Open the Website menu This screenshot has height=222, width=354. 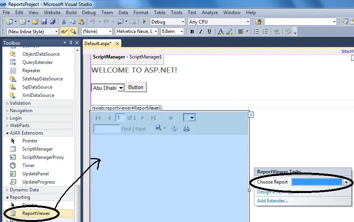[52, 13]
